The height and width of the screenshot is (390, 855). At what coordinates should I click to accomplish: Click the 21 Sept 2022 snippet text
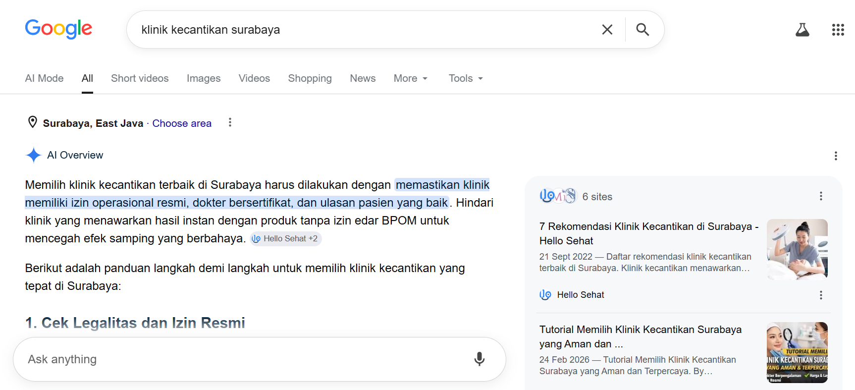(645, 262)
